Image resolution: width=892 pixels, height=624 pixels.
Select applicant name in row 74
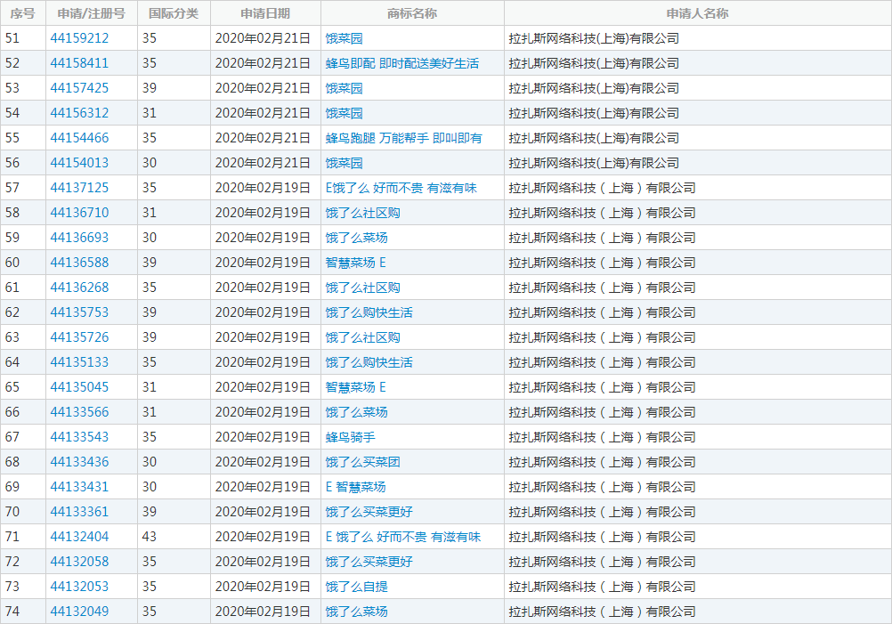[602, 612]
